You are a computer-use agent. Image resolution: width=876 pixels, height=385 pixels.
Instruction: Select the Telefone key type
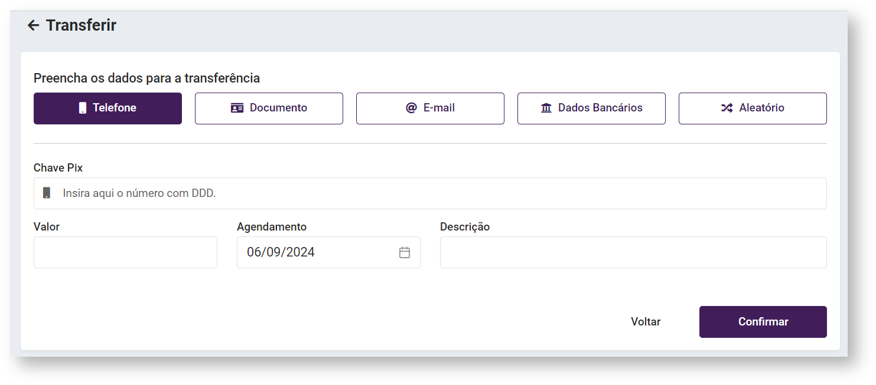click(x=108, y=108)
